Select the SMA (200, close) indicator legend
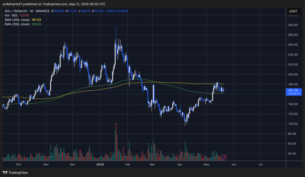 coord(17,19)
